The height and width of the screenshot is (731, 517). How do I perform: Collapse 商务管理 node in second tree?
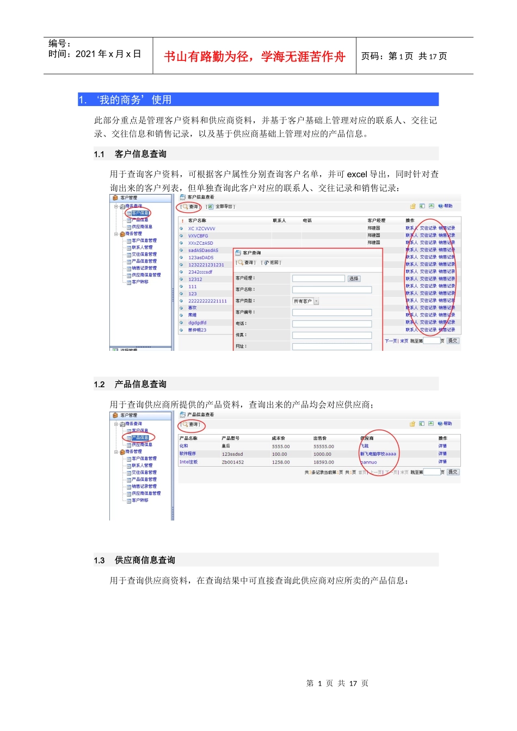tap(116, 452)
